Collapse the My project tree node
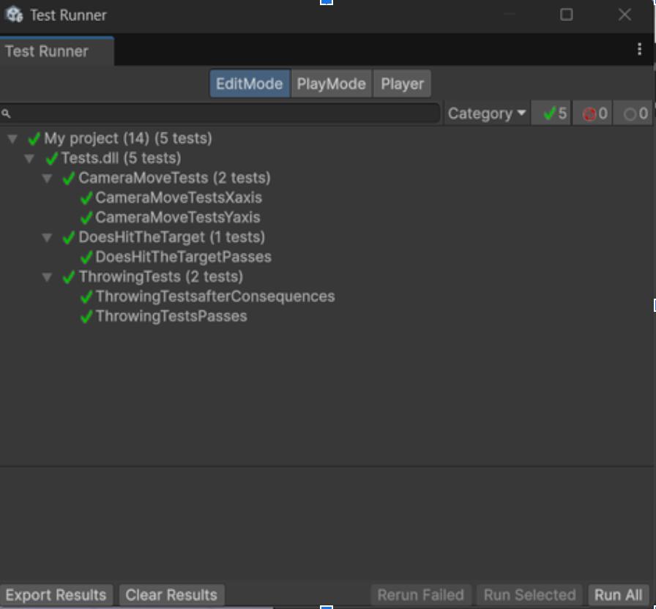This screenshot has height=609, width=656. [x=12, y=138]
